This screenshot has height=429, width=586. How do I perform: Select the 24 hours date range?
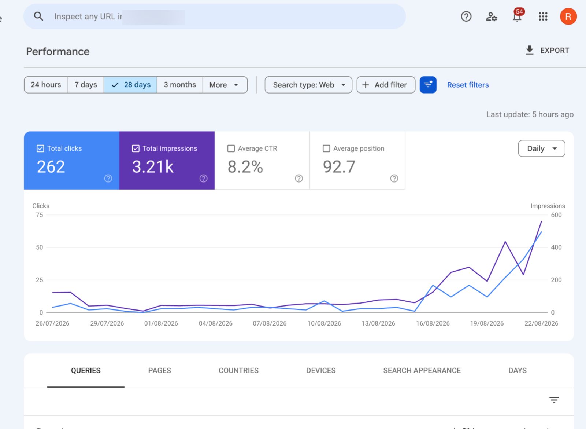click(x=46, y=85)
